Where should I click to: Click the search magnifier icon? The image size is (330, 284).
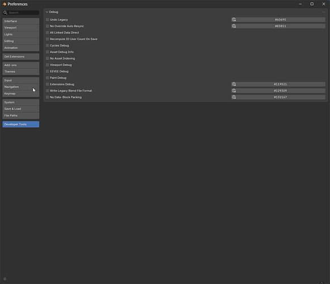point(5,12)
